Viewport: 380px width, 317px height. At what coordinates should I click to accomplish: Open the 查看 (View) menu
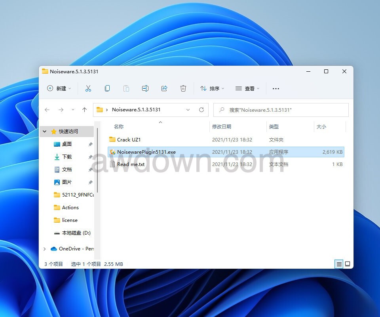(x=247, y=88)
